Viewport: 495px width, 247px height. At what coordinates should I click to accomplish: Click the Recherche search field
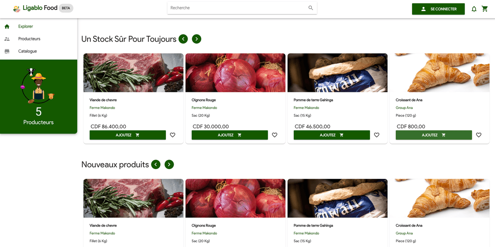coord(237,8)
